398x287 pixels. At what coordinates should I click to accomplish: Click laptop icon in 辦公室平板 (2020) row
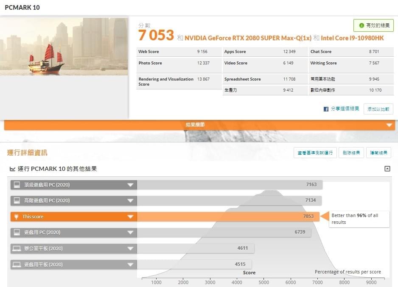(x=17, y=248)
